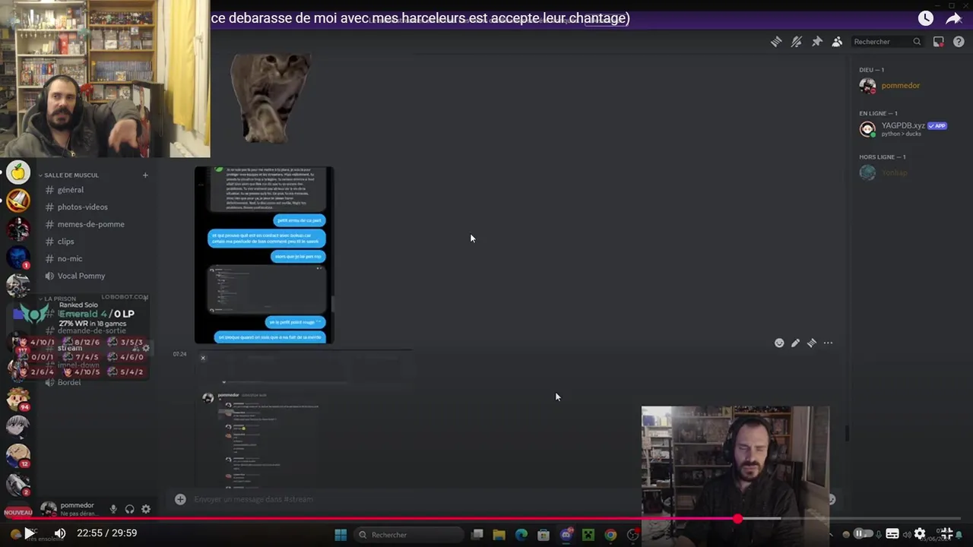Add reaction emoji on hovered message
The width and height of the screenshot is (973, 547).
click(779, 343)
